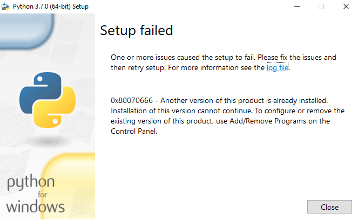This screenshot has height=220, width=358.
Task: Click the Python installer icon in title bar
Action: coord(5,6)
